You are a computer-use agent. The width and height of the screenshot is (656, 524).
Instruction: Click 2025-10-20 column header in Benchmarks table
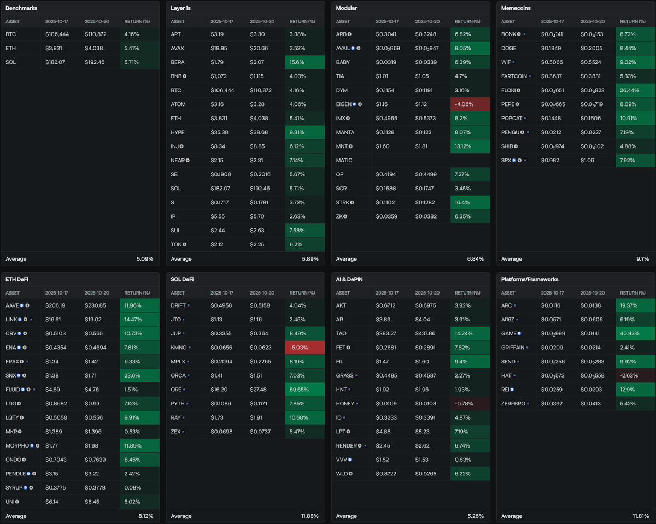click(97, 22)
